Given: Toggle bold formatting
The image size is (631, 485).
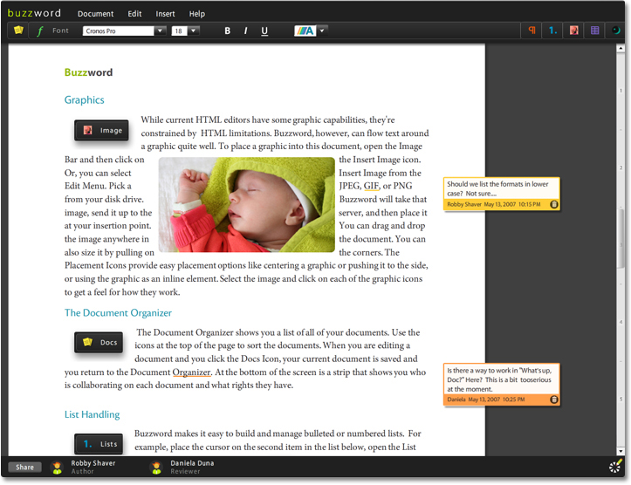Looking at the screenshot, I should (x=228, y=31).
